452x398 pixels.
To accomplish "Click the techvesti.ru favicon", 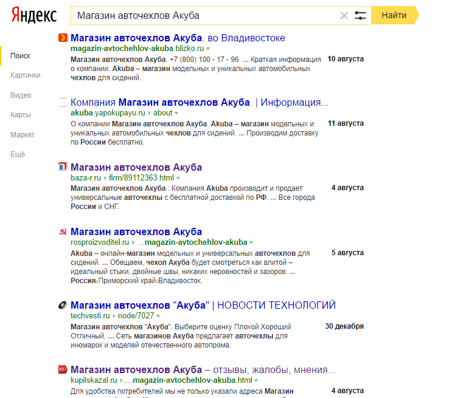I will pos(63,305).
